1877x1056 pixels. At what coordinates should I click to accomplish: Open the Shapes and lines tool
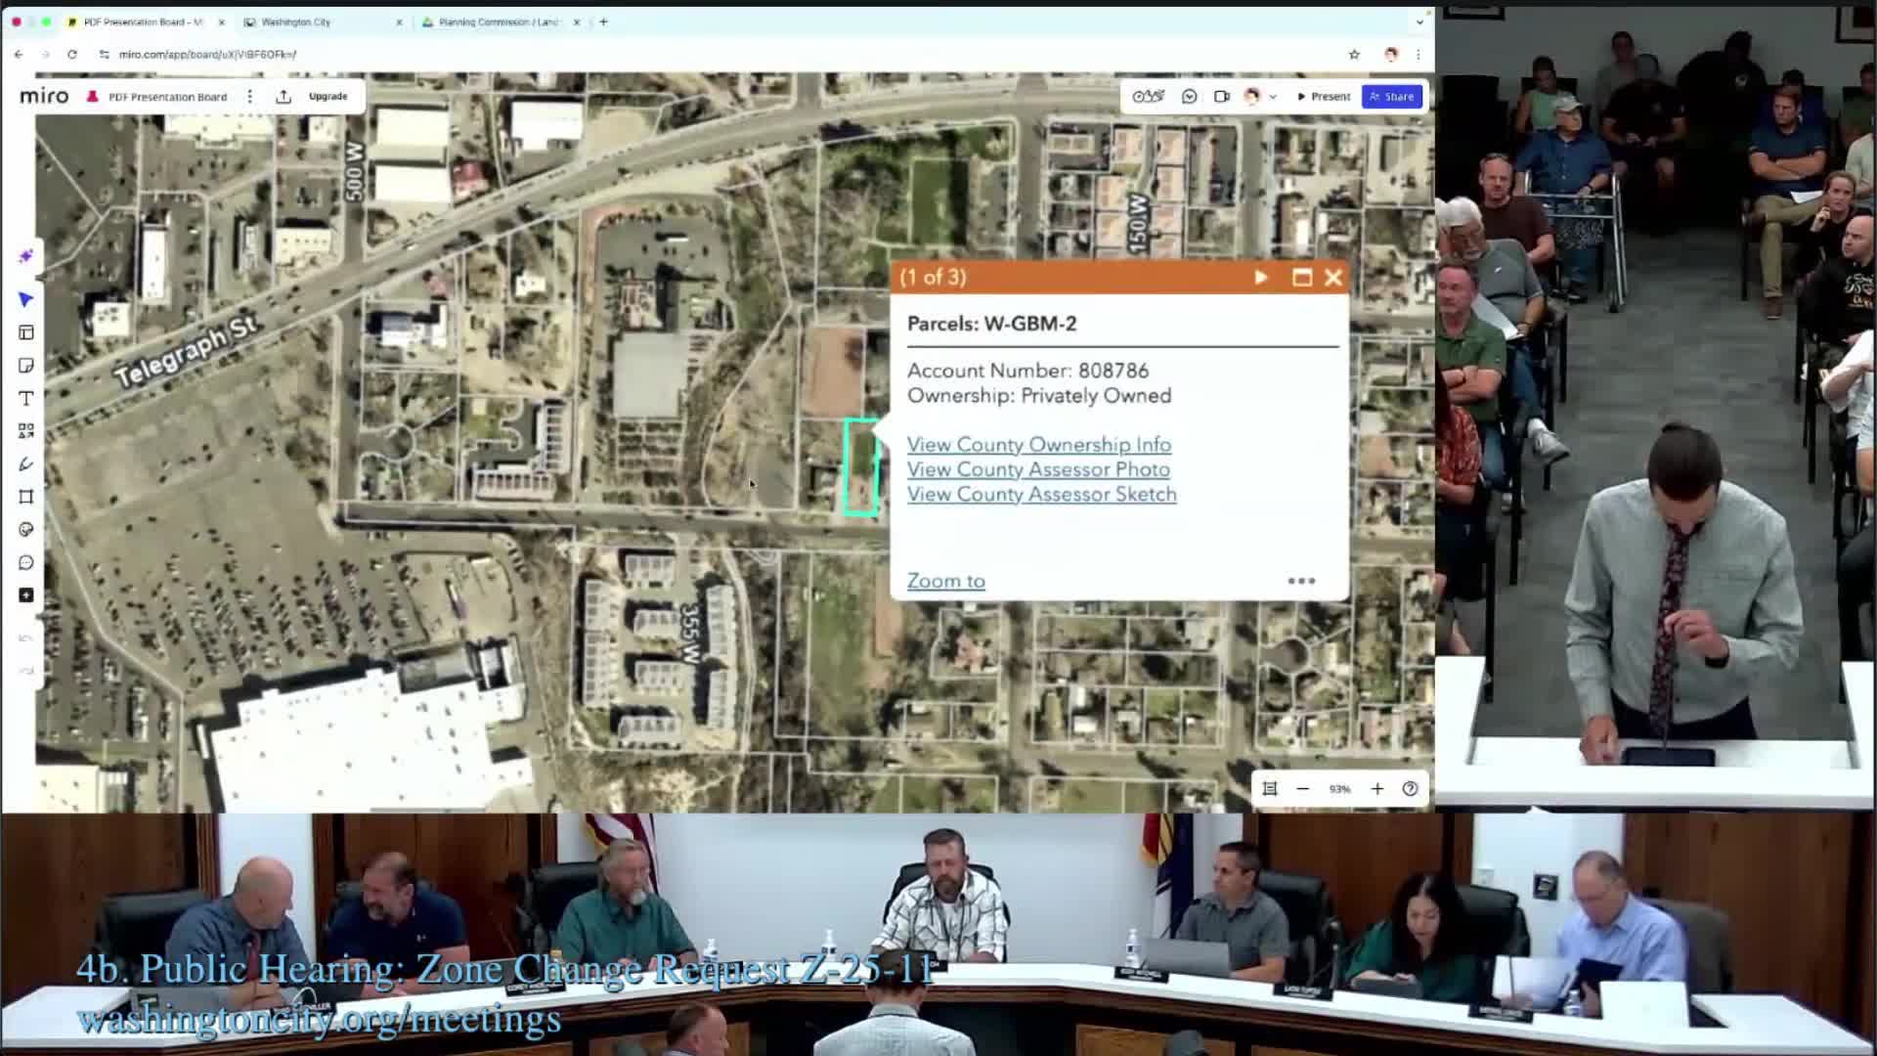coord(26,430)
